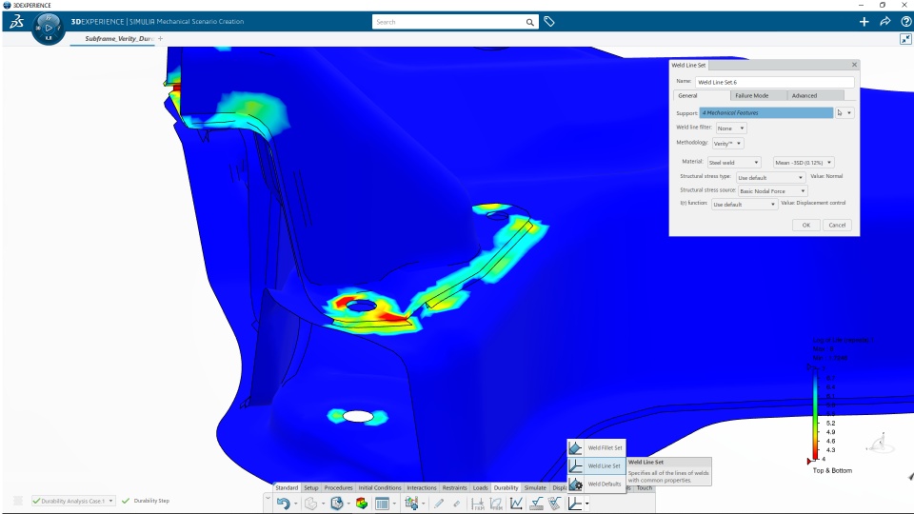The width and height of the screenshot is (914, 514).
Task: Click in the top Search box
Action: [x=448, y=22]
